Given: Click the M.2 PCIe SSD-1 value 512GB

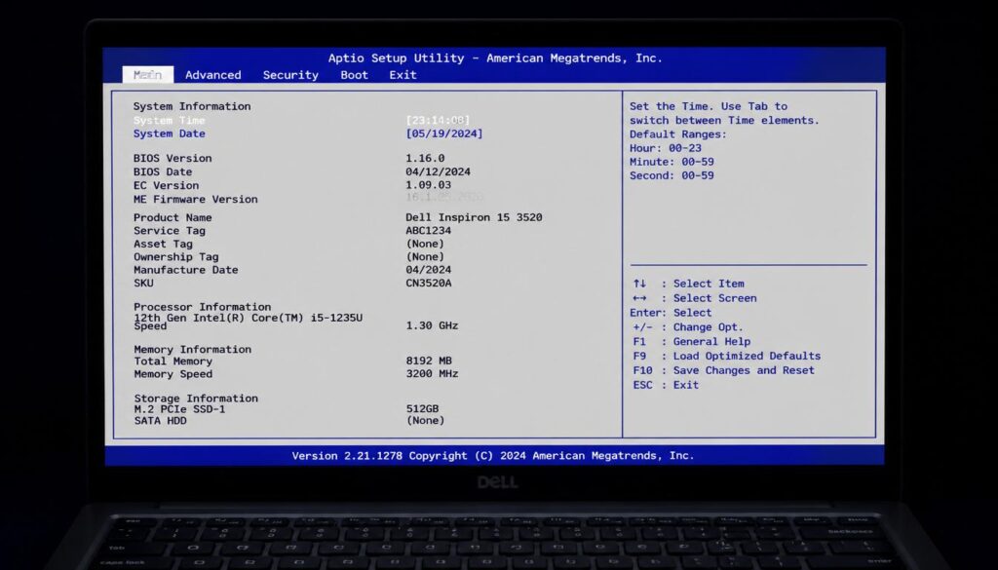Looking at the screenshot, I should (422, 409).
